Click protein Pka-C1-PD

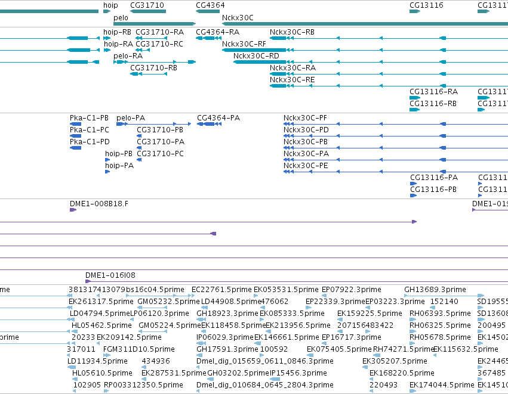(x=90, y=142)
